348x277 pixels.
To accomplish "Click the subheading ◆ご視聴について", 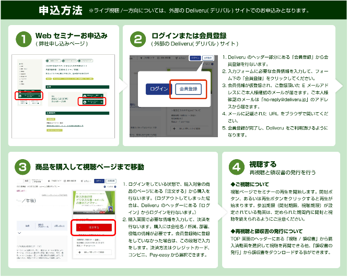I will click(x=250, y=184).
